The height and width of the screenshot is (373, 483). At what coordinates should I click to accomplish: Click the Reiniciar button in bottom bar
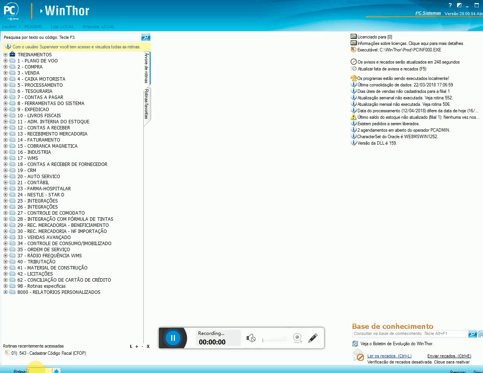(x=458, y=371)
